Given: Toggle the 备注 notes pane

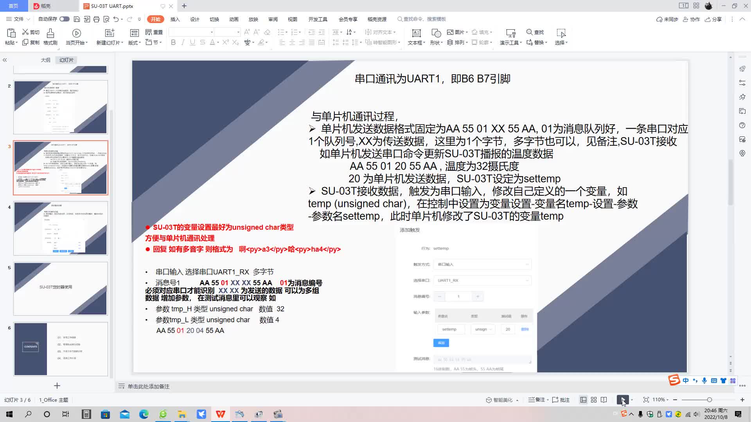Looking at the screenshot, I should point(538,400).
